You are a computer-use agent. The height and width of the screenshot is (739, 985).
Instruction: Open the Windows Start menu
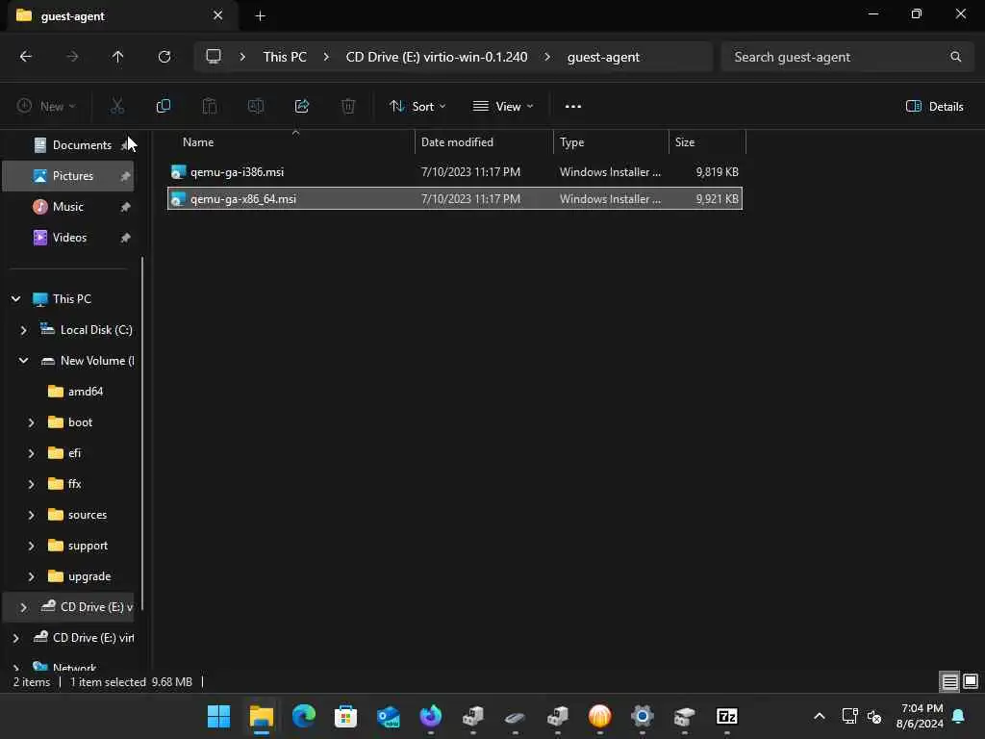point(218,716)
